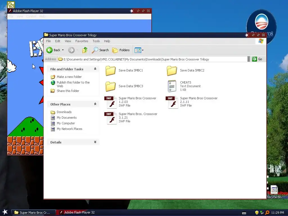Collapse the Other Places panel

pyautogui.click(x=95, y=104)
